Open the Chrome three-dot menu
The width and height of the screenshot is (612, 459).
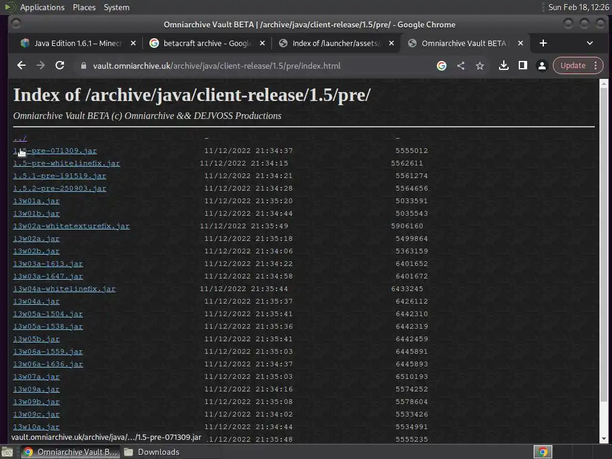click(x=596, y=66)
